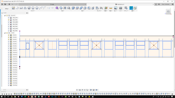
Task: Click the Orbit navigation icon
Action: [77, 90]
